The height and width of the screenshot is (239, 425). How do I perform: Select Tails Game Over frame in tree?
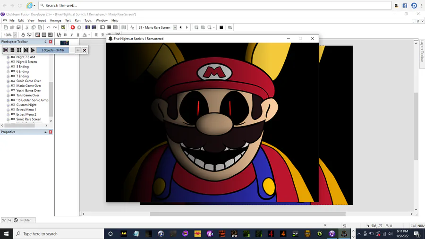(x=28, y=95)
